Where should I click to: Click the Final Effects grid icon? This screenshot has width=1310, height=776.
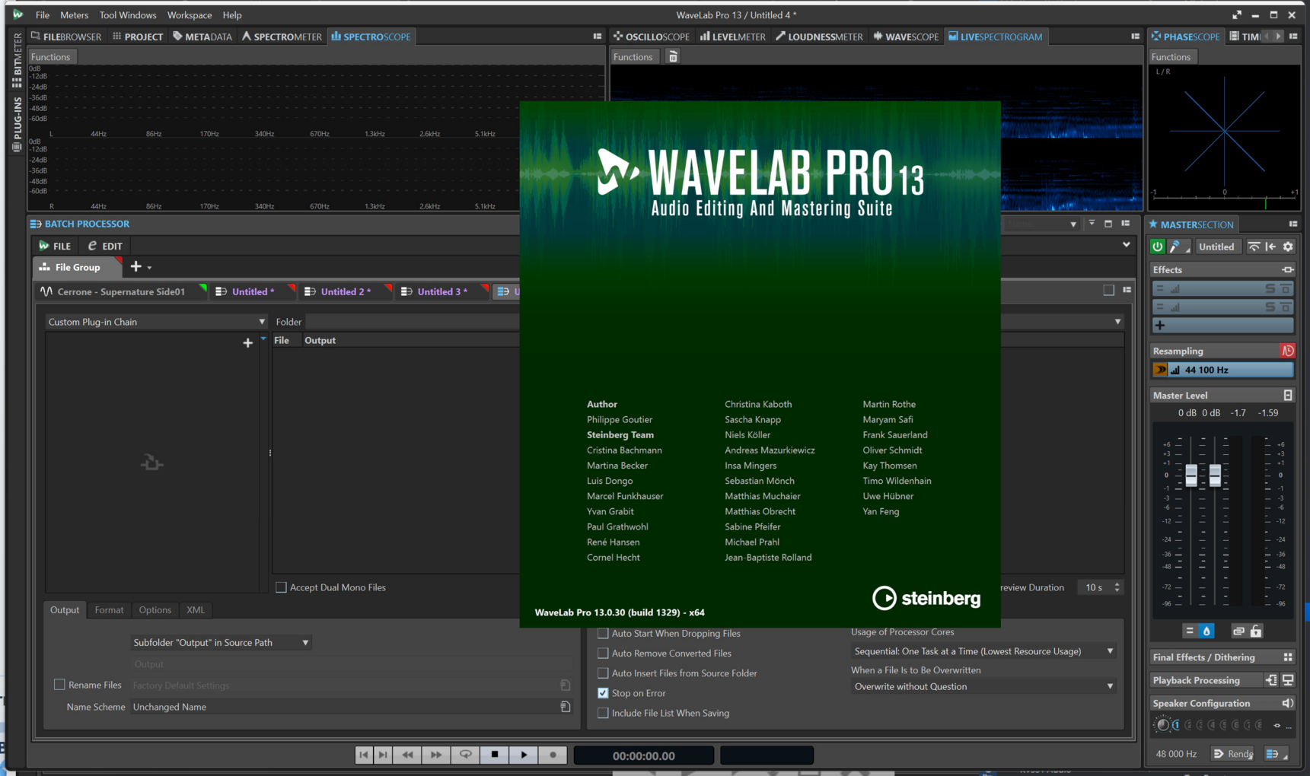coord(1287,657)
